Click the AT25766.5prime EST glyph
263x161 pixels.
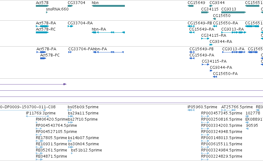(x=229, y=110)
